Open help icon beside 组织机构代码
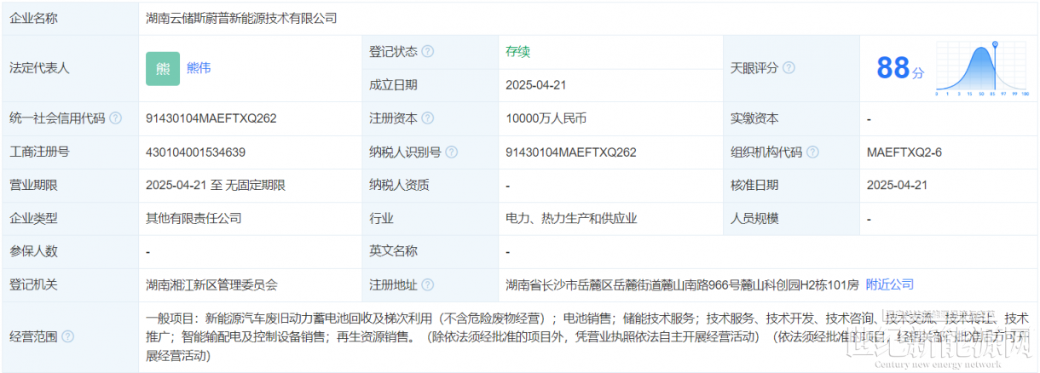Viewport: 1040px width, 373px height. (813, 152)
